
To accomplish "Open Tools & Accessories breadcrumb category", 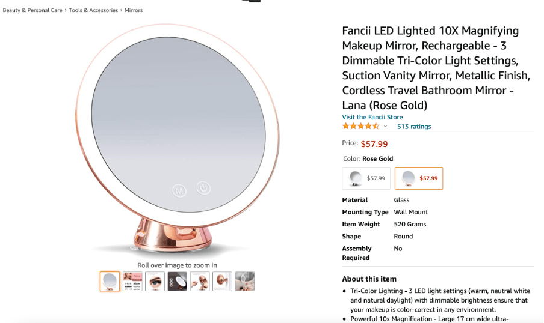I will click(x=93, y=10).
